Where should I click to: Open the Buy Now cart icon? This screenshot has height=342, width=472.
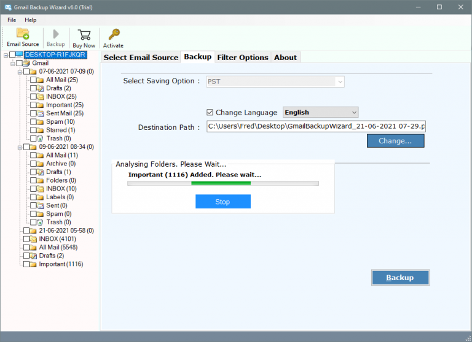click(x=84, y=34)
